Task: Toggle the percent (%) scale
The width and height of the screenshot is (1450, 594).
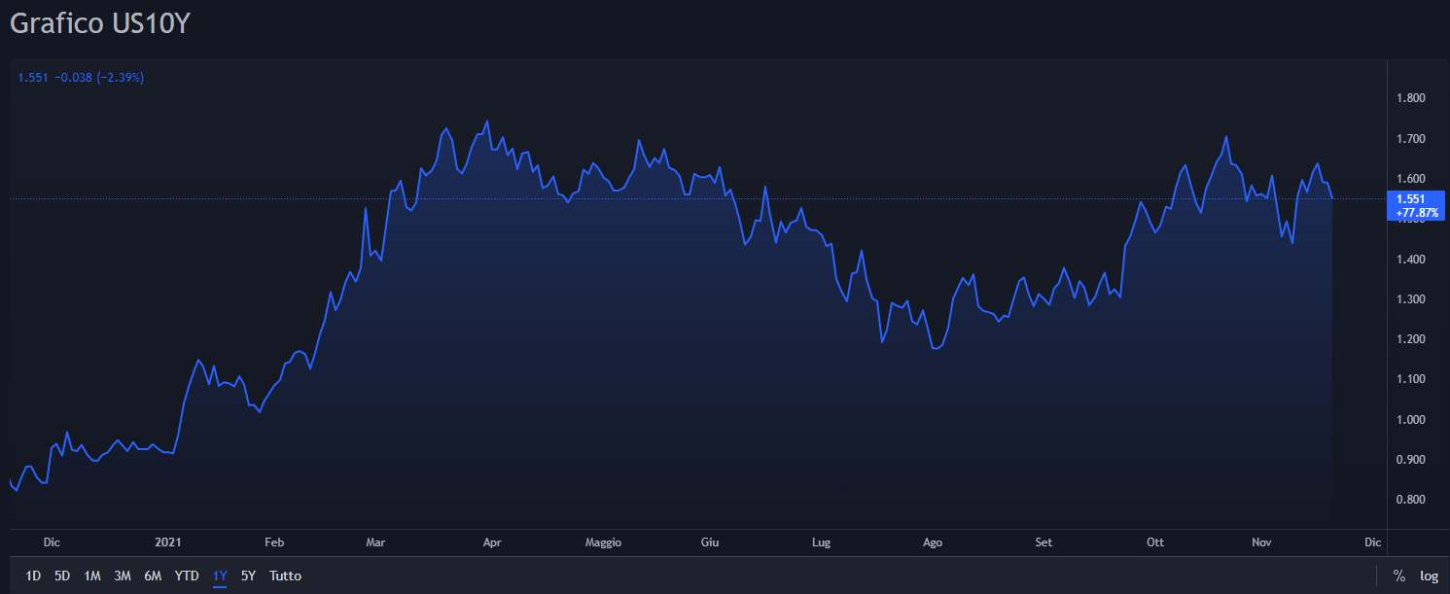Action: [x=1398, y=577]
